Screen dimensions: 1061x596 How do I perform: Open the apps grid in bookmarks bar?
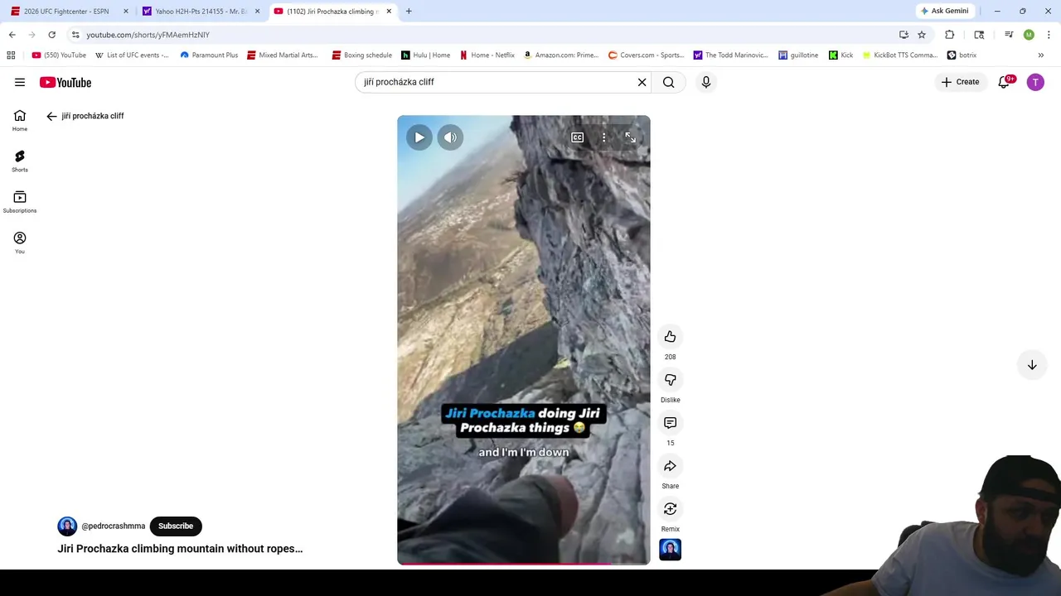pyautogui.click(x=11, y=55)
